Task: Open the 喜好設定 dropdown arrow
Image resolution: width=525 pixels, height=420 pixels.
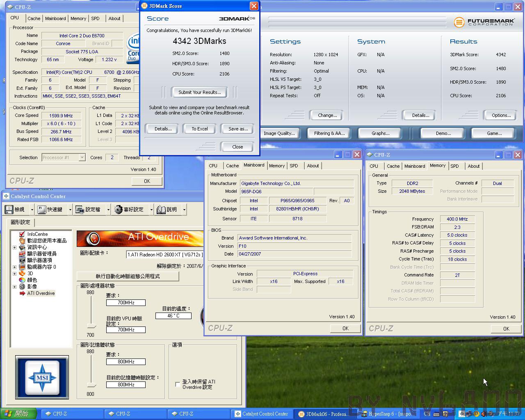Action: point(151,210)
